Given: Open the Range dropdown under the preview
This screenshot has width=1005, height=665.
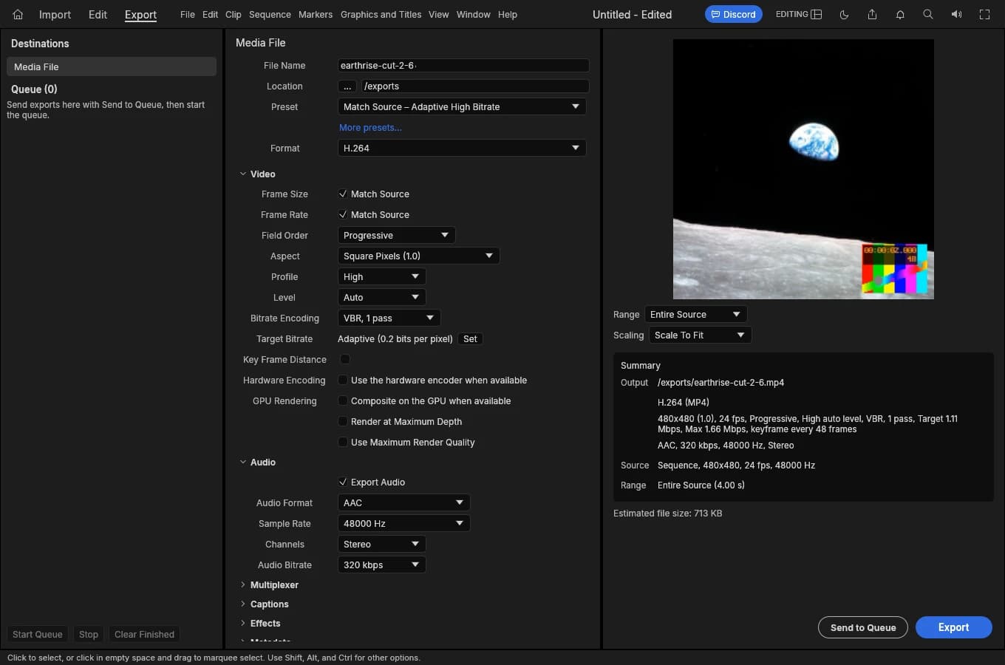Looking at the screenshot, I should pos(695,314).
